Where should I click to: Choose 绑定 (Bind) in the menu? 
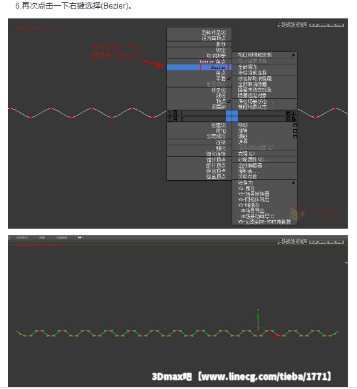point(221,50)
